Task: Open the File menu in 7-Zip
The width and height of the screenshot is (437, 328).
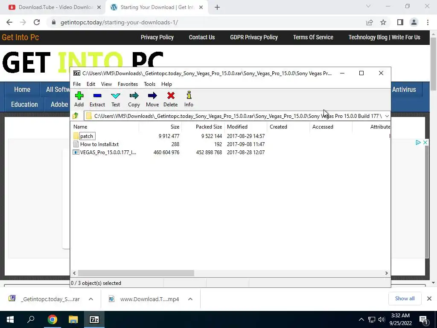Action: click(x=77, y=84)
